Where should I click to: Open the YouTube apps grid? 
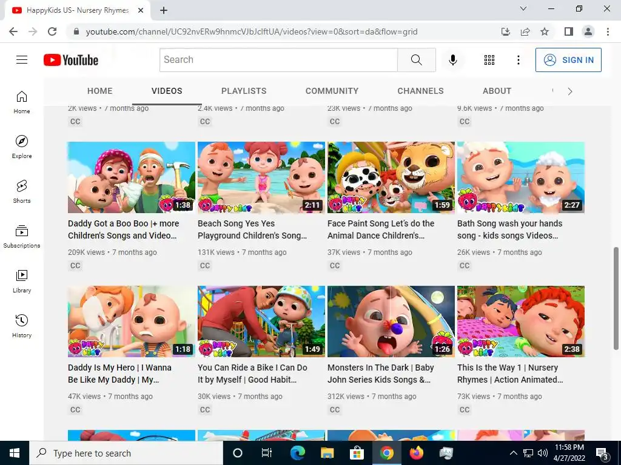489,60
